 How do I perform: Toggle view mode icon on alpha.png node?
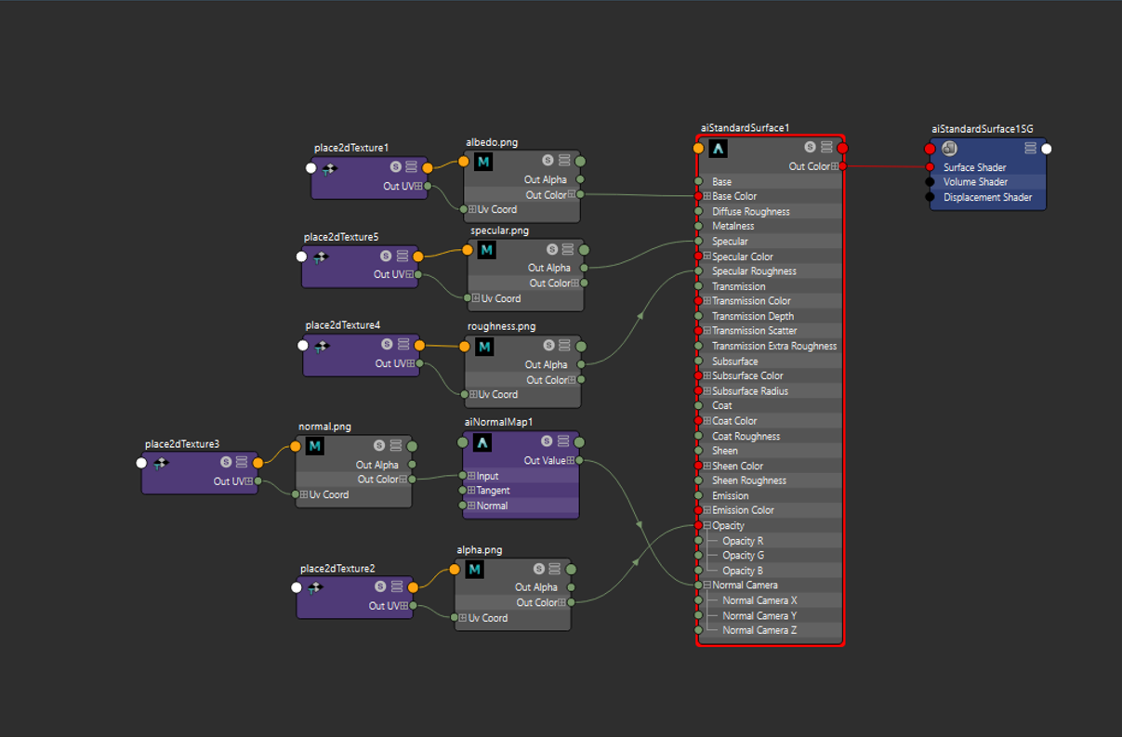(x=555, y=568)
